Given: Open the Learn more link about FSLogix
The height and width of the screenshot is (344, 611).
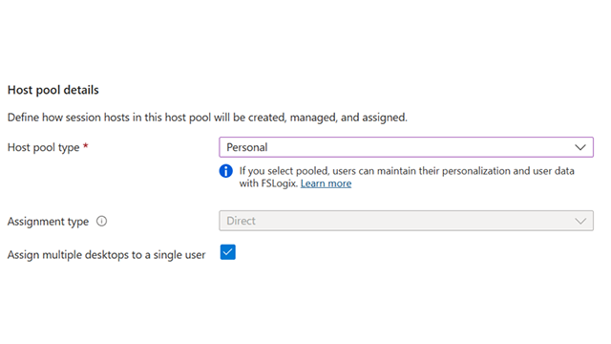Looking at the screenshot, I should (326, 183).
